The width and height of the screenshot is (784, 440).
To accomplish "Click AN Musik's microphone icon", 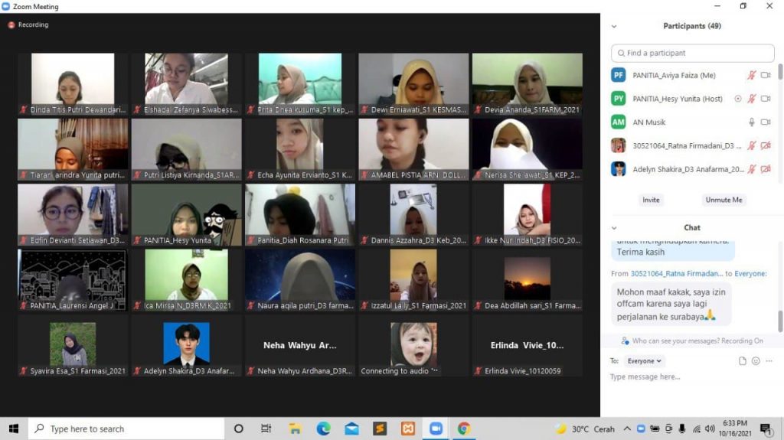I will tap(752, 122).
